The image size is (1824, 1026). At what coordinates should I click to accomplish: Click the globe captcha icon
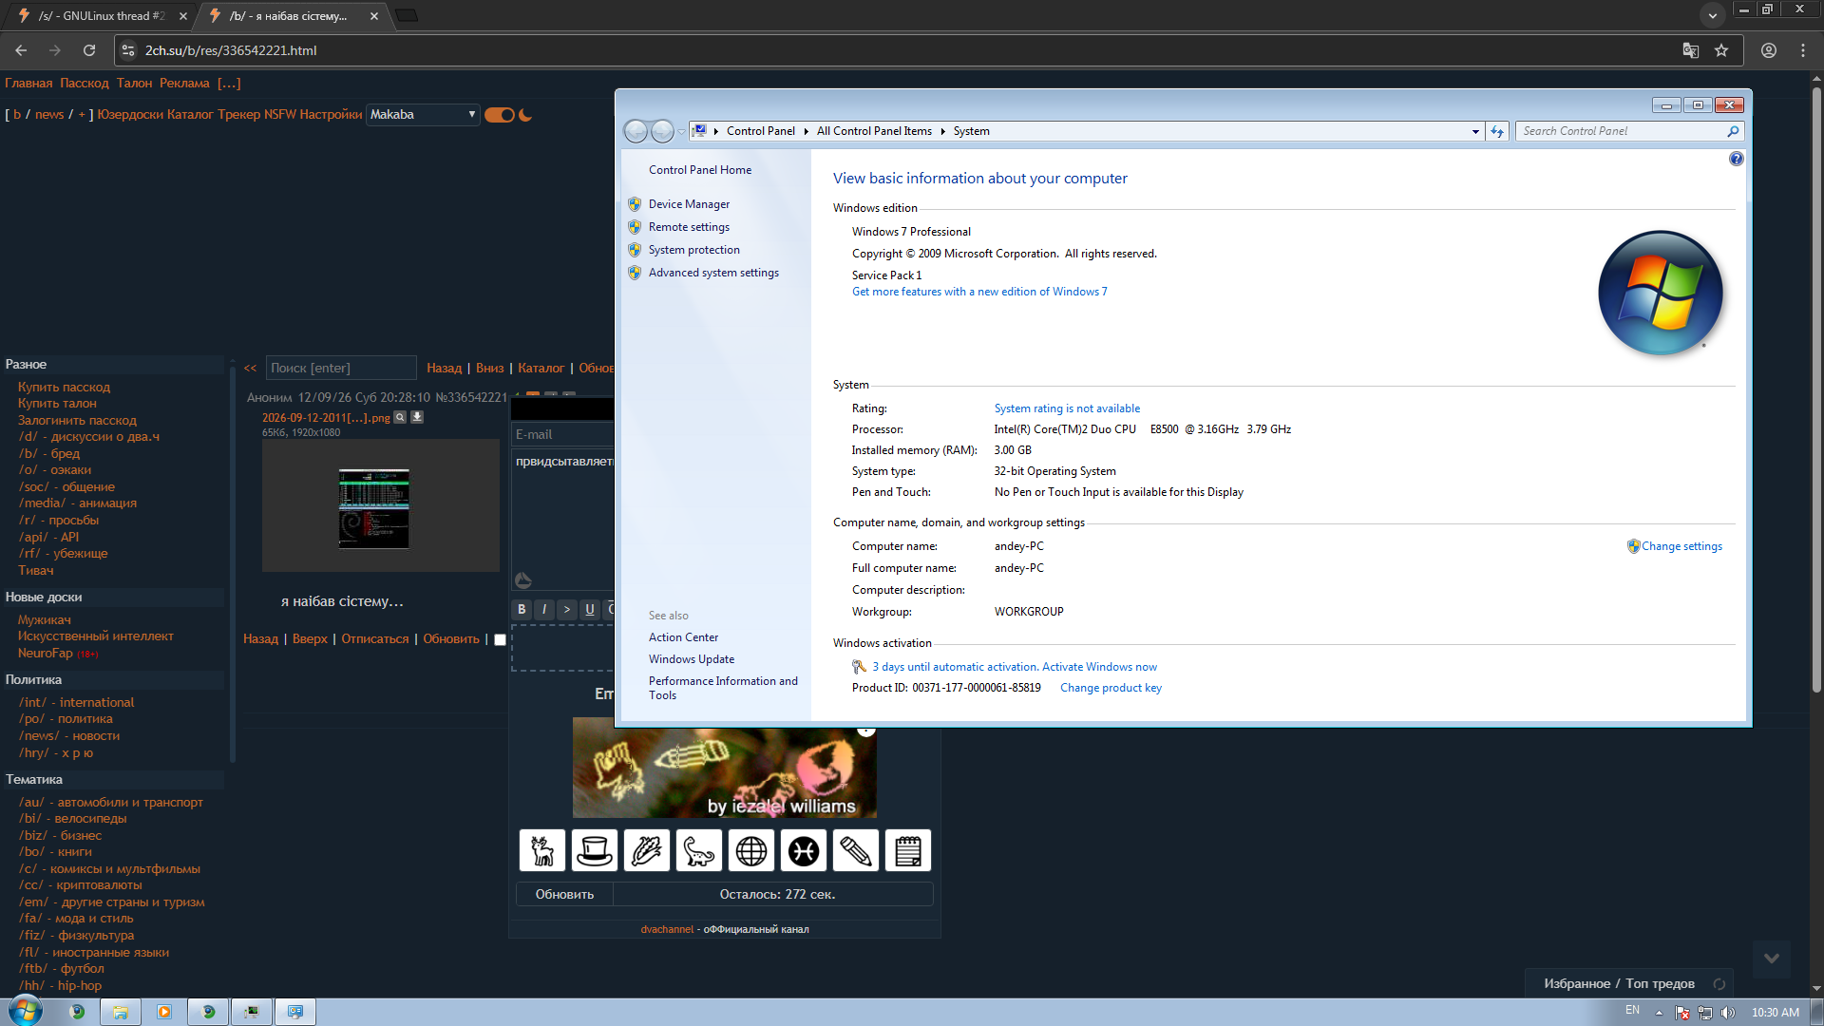click(x=751, y=850)
